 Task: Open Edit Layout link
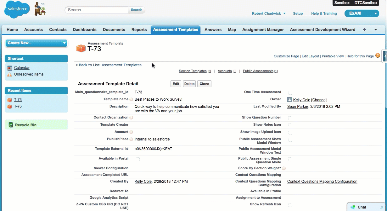[311, 56]
